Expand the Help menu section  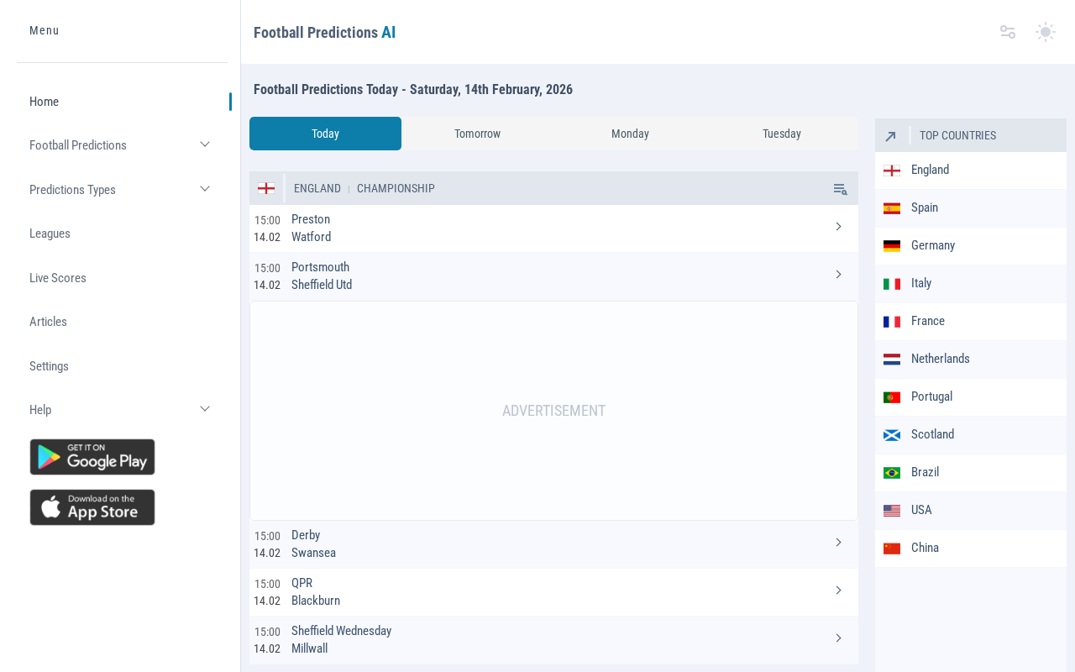[205, 409]
